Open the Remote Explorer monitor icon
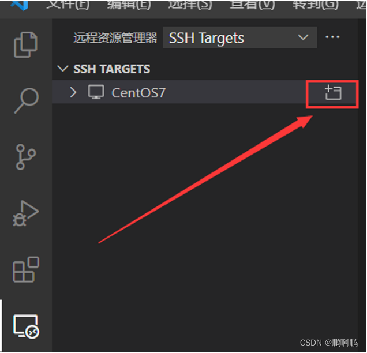367x353 pixels. coord(26,326)
